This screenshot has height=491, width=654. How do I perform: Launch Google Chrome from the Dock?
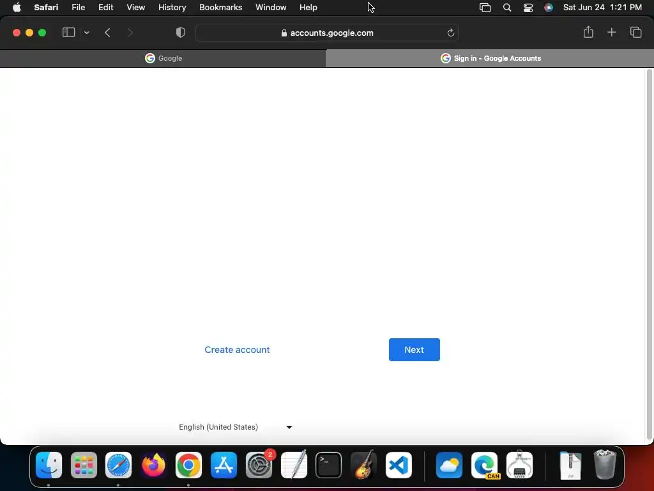click(188, 465)
